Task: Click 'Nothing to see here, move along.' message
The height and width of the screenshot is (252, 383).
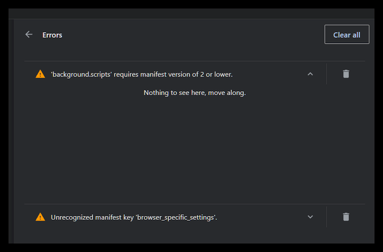Action: 195,92
